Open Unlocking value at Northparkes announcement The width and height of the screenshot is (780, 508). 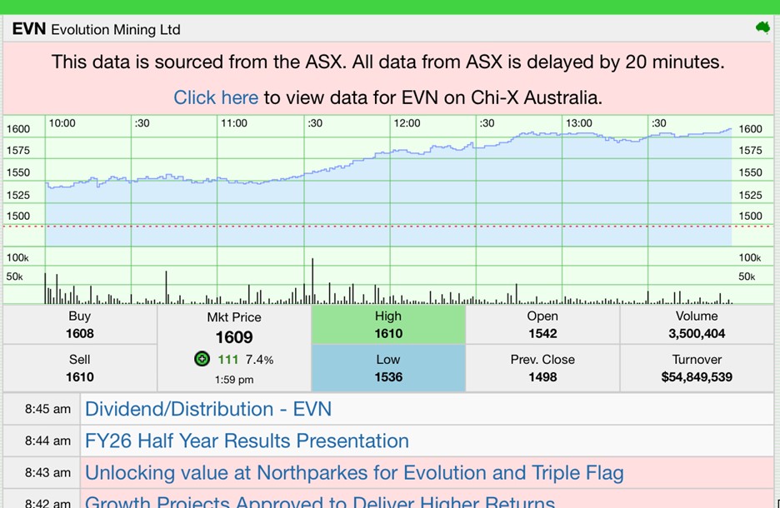(354, 472)
